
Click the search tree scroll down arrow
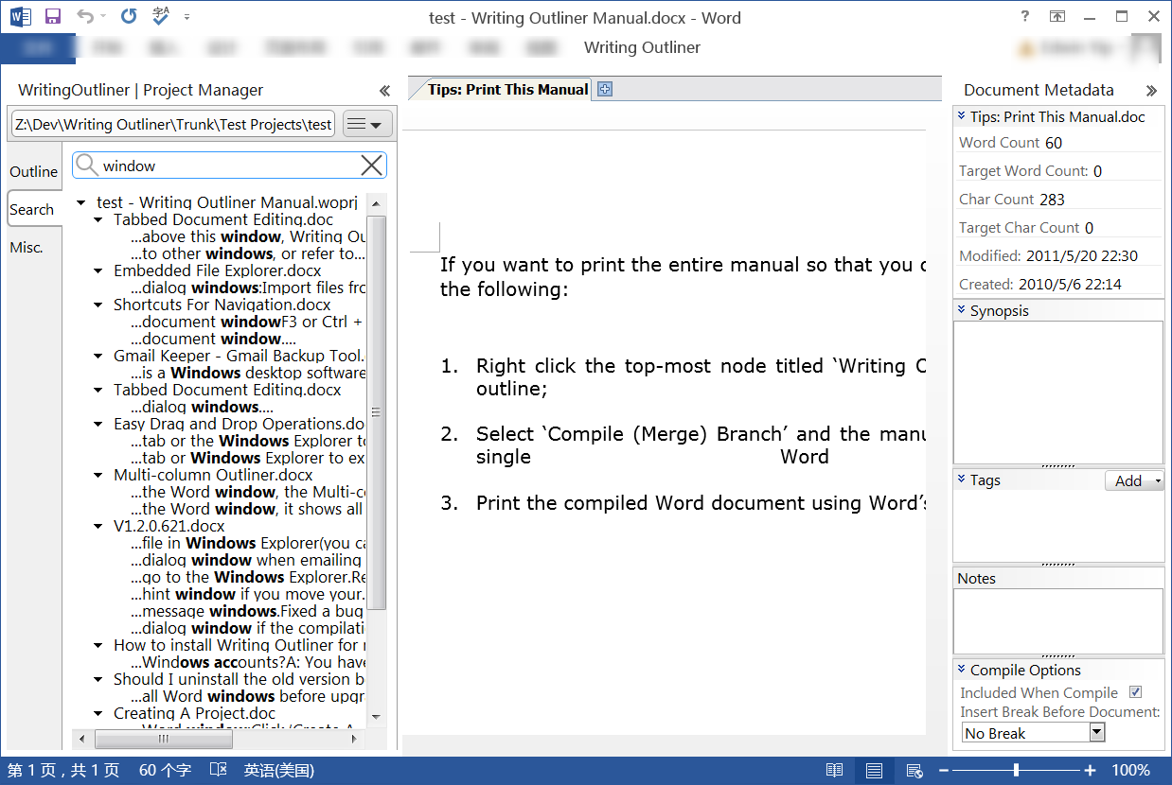pyautogui.click(x=377, y=716)
